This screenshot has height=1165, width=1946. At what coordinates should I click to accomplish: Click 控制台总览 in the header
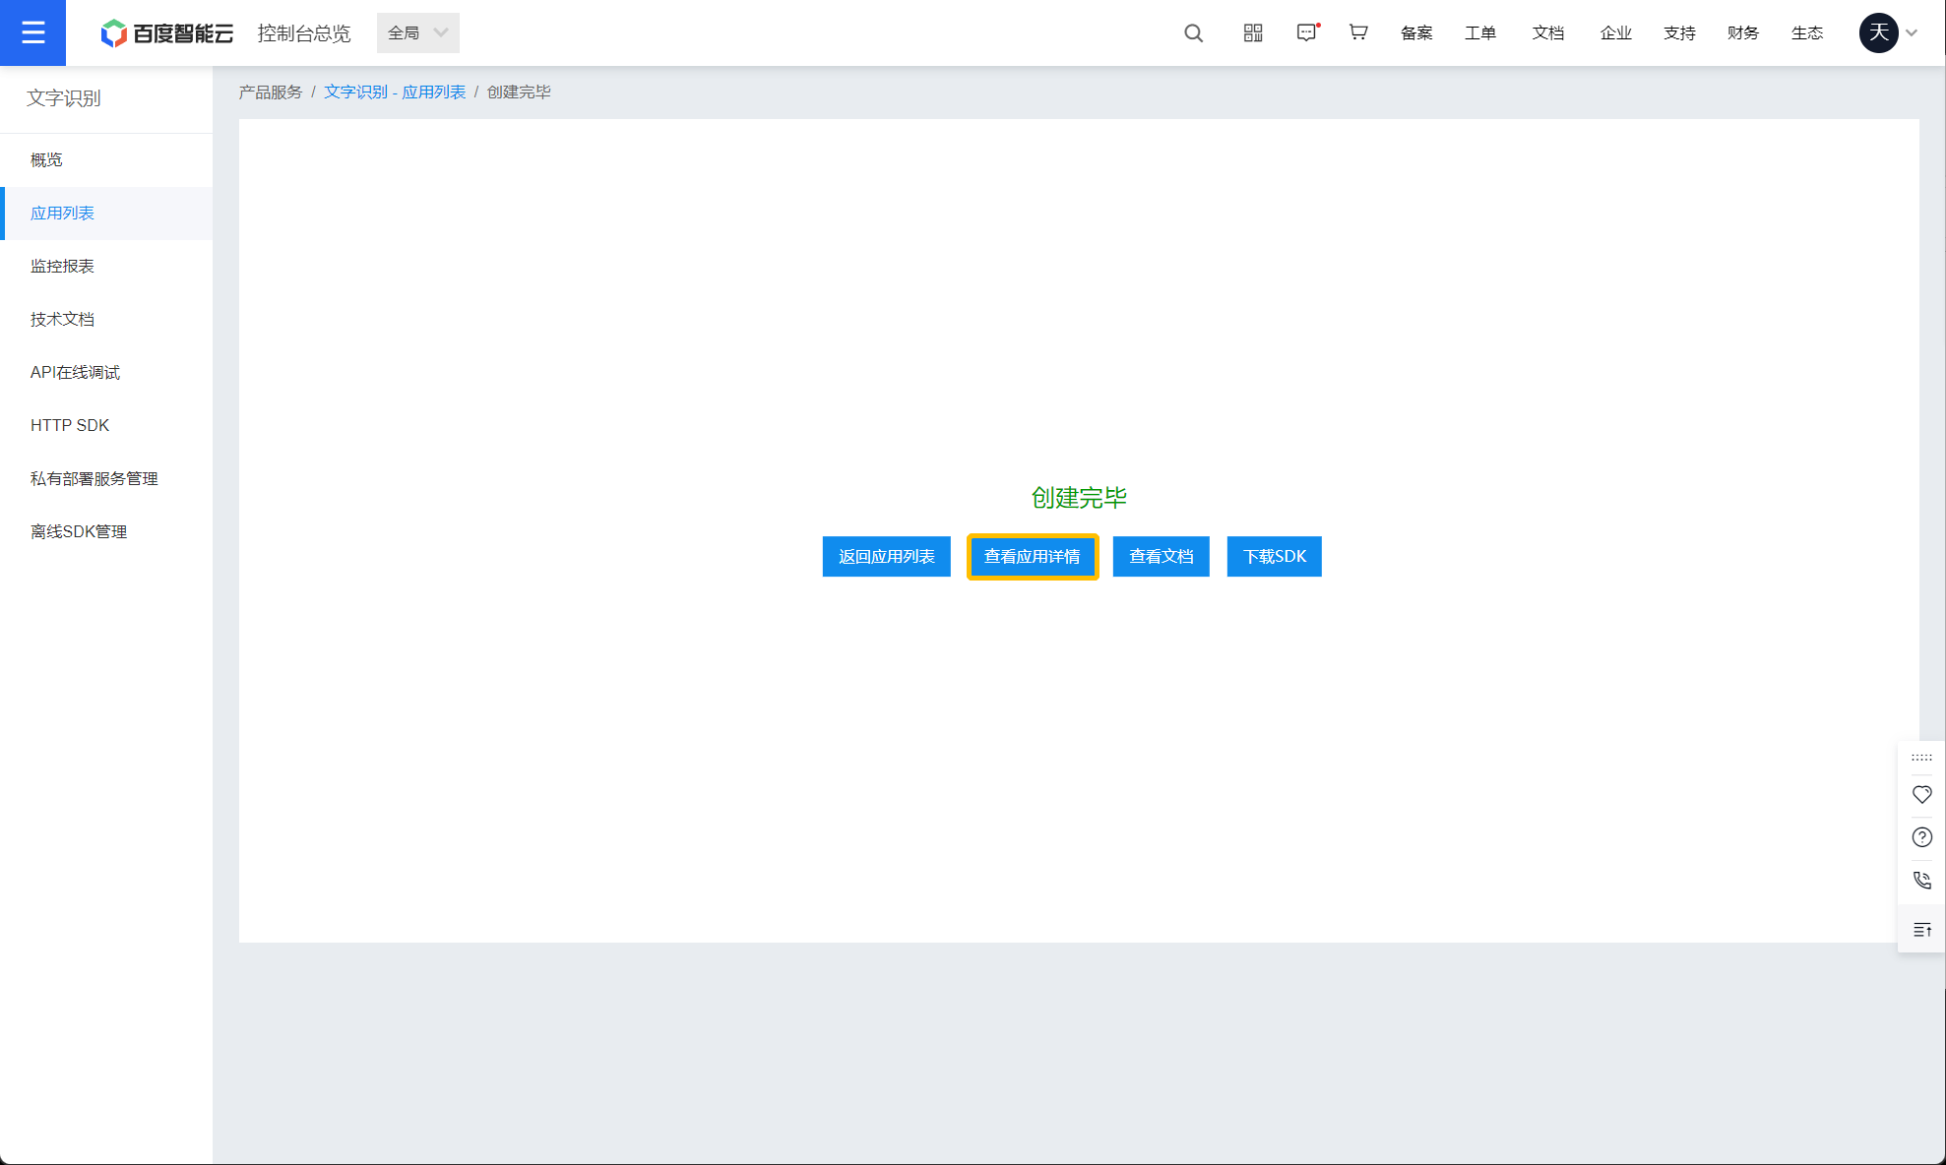303,33
